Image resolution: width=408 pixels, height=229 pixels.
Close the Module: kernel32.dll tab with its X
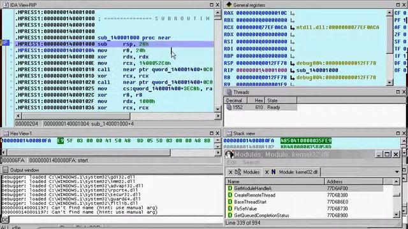pyautogui.click(x=266, y=172)
